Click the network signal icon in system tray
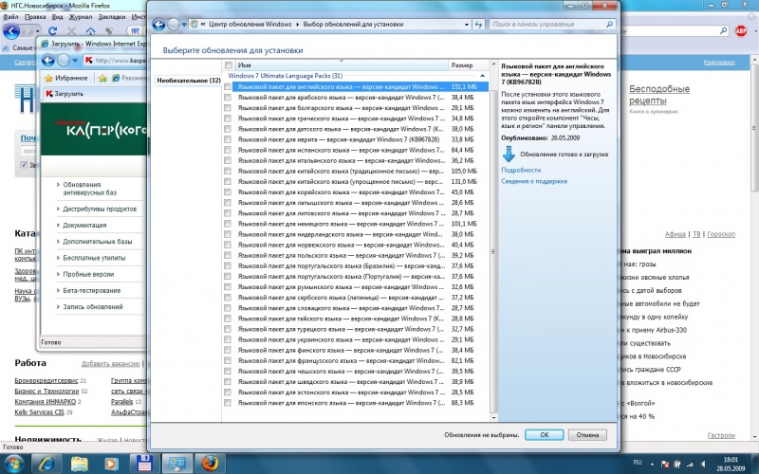This screenshot has height=474, width=759. [691, 465]
